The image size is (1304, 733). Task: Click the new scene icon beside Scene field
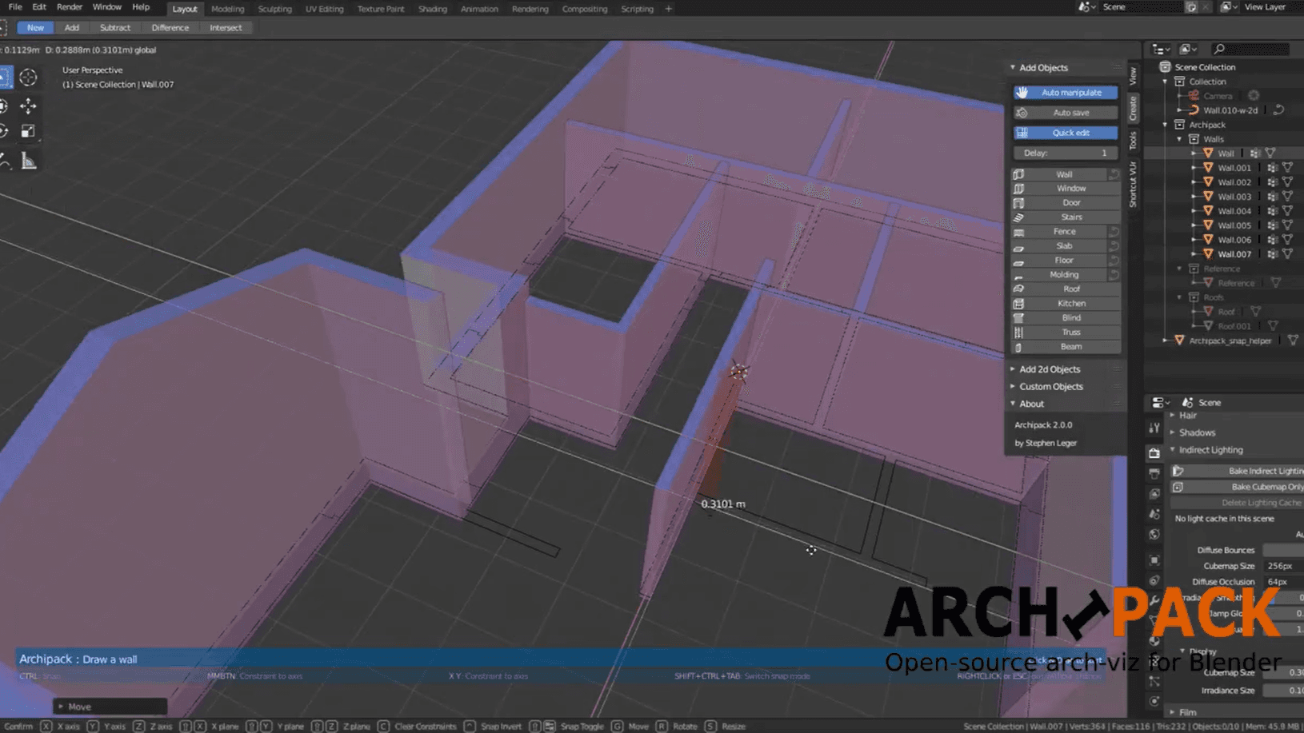point(1191,7)
